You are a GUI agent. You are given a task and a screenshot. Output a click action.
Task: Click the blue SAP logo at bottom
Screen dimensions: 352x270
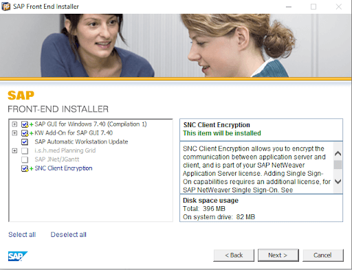18,256
